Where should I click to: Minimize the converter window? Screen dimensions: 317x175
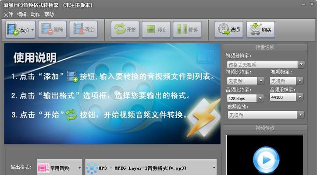coord(303,5)
